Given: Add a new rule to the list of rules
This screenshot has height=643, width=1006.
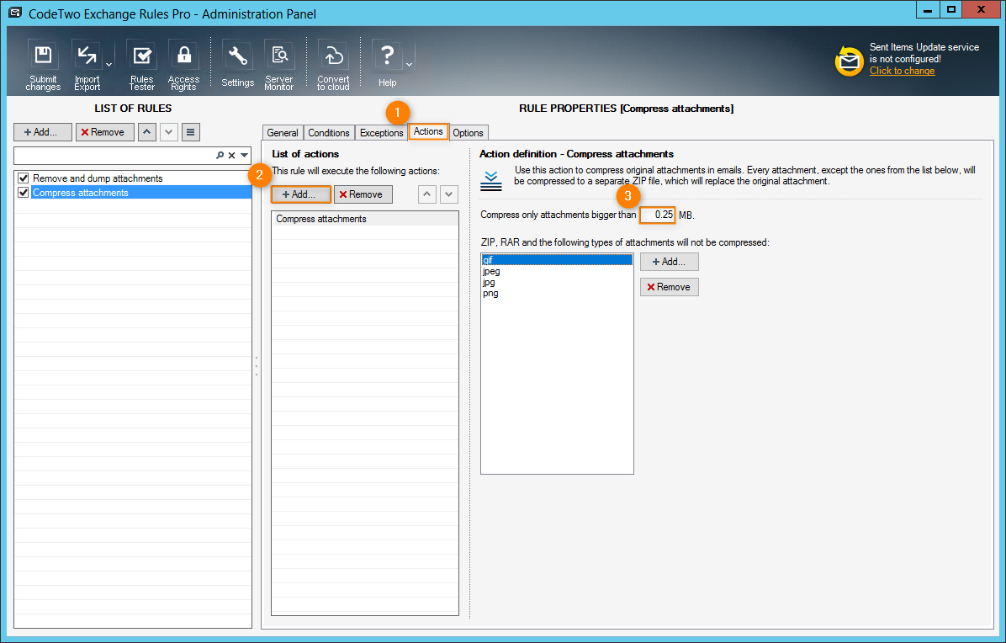Looking at the screenshot, I should coord(42,132).
